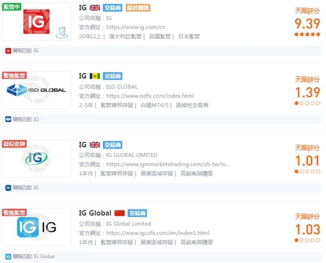Open the ISD GLOBAL logo thumbnail
Image resolution: width=326 pixels, height=263 pixels.
pos(37,90)
